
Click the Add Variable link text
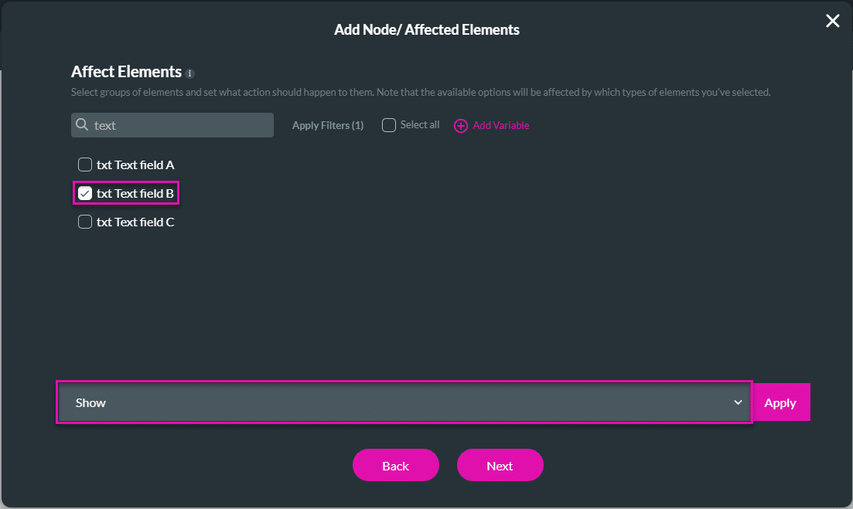[501, 125]
